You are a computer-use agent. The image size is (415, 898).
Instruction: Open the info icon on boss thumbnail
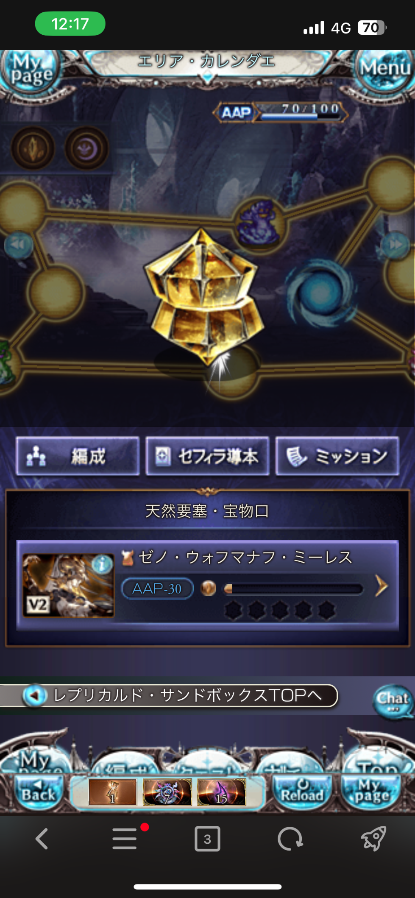coord(102,564)
